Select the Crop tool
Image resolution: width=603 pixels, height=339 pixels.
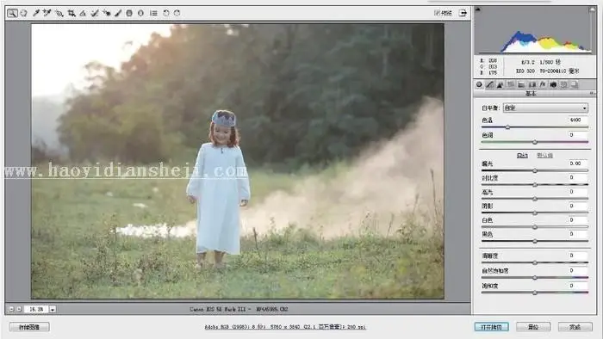(x=71, y=13)
